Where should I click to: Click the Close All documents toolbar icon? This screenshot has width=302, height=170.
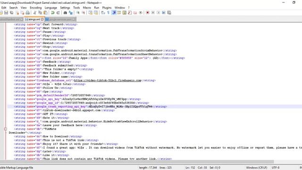pyautogui.click(x=22, y=13)
